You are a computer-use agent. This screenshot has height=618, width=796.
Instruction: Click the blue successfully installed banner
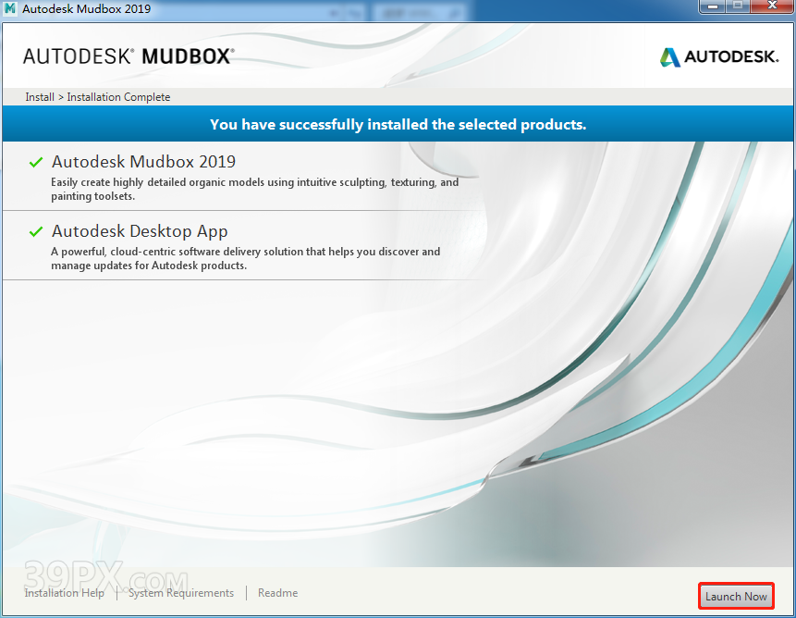pyautogui.click(x=398, y=124)
